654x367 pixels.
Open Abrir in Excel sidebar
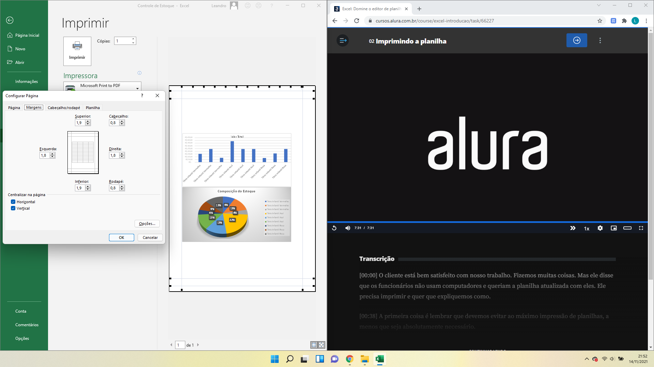pyautogui.click(x=16, y=63)
